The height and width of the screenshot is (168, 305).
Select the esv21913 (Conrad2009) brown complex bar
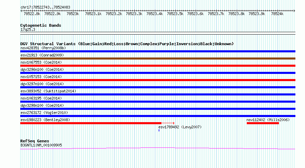tap(158, 59)
